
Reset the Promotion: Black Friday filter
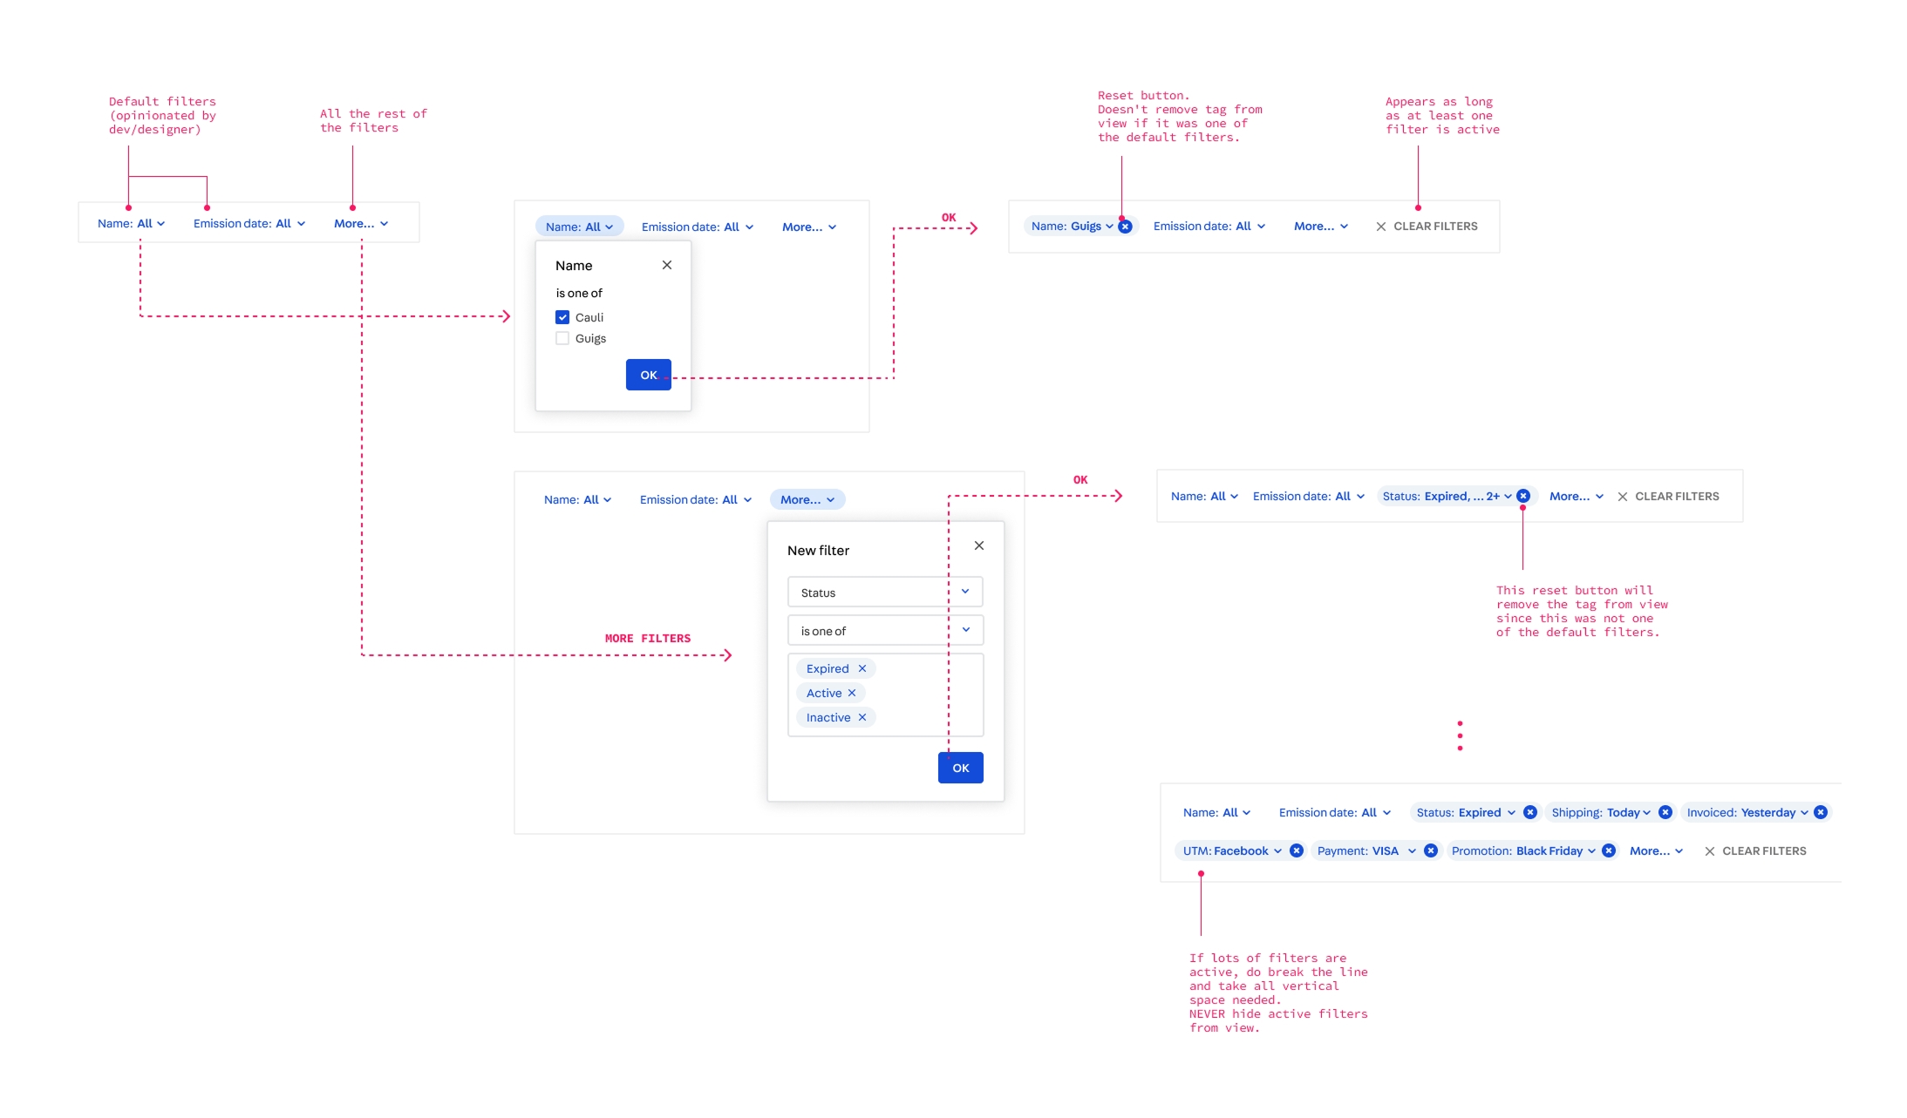click(x=1609, y=850)
